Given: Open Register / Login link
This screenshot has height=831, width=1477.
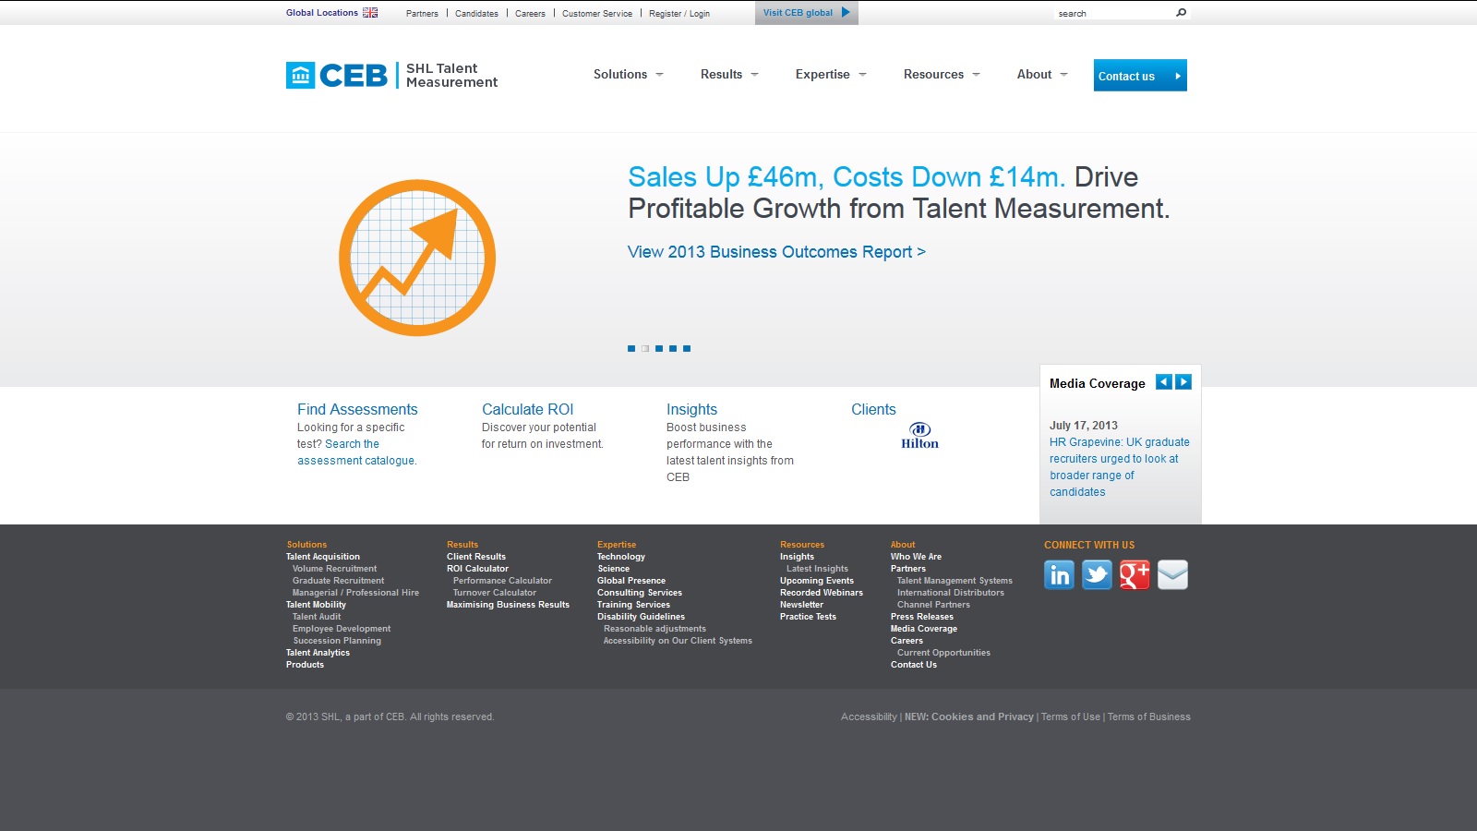Looking at the screenshot, I should pos(679,14).
